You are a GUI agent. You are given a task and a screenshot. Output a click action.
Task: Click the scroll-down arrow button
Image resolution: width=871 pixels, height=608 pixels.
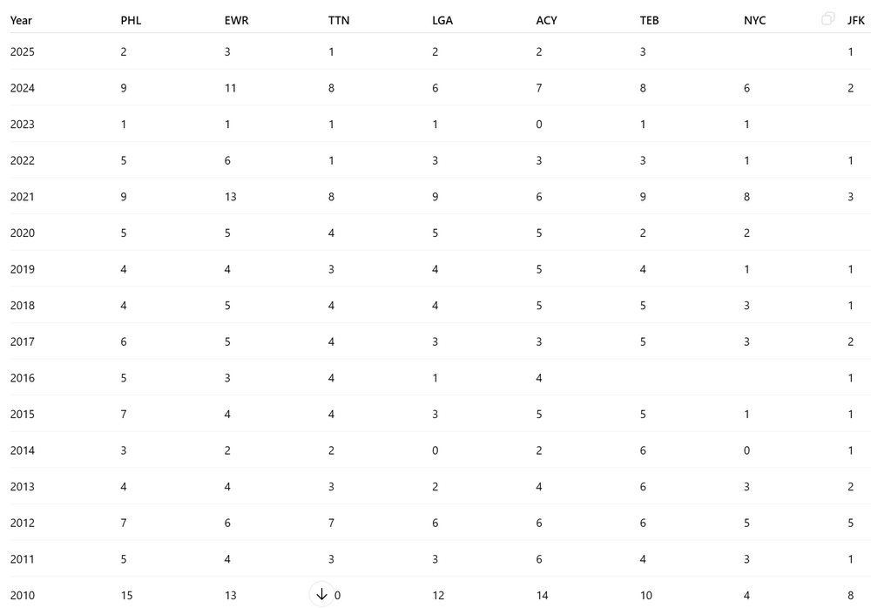[x=321, y=594]
